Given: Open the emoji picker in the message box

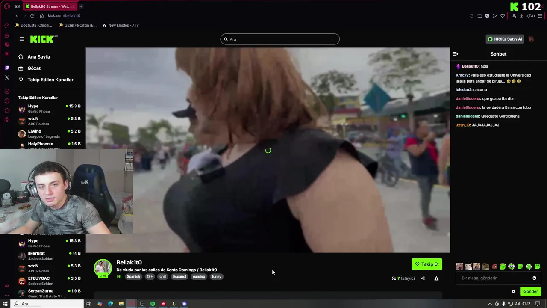Looking at the screenshot, I should (x=534, y=278).
